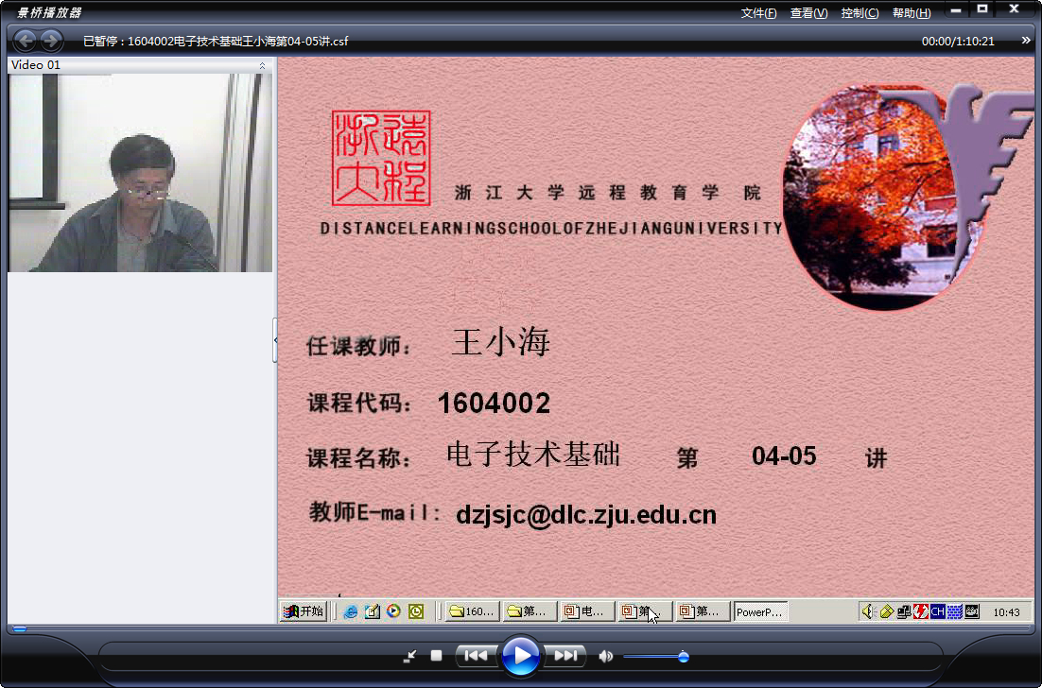Click the course name 电子技术基础 on slide
Screen dimensions: 1042x688
click(533, 455)
